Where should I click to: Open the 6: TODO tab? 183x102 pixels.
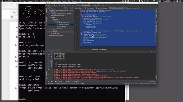click(59, 82)
